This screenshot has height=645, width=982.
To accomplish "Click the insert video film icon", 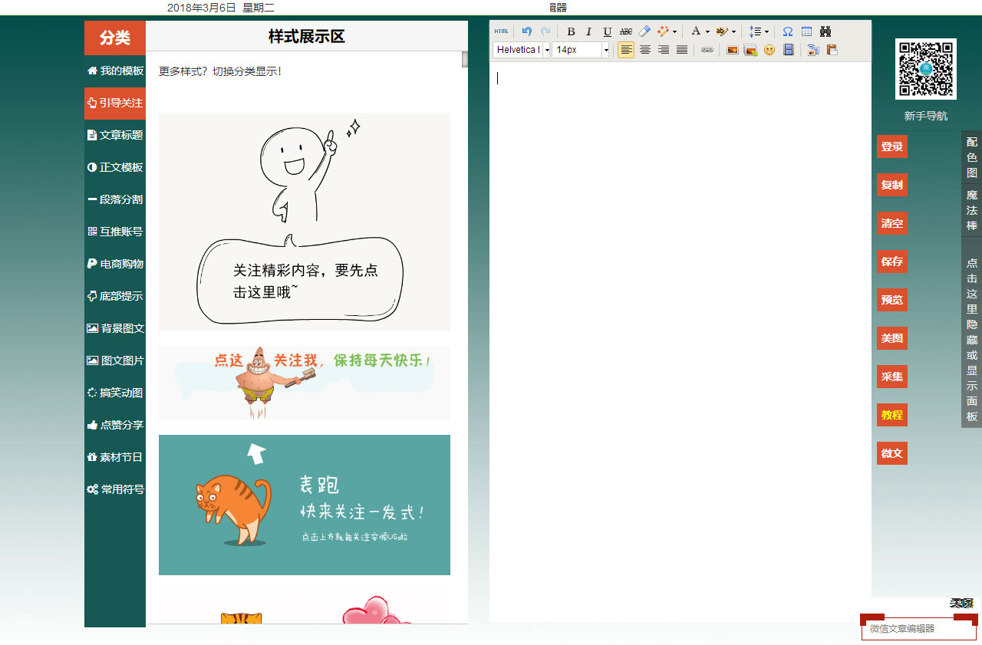I will tap(788, 49).
